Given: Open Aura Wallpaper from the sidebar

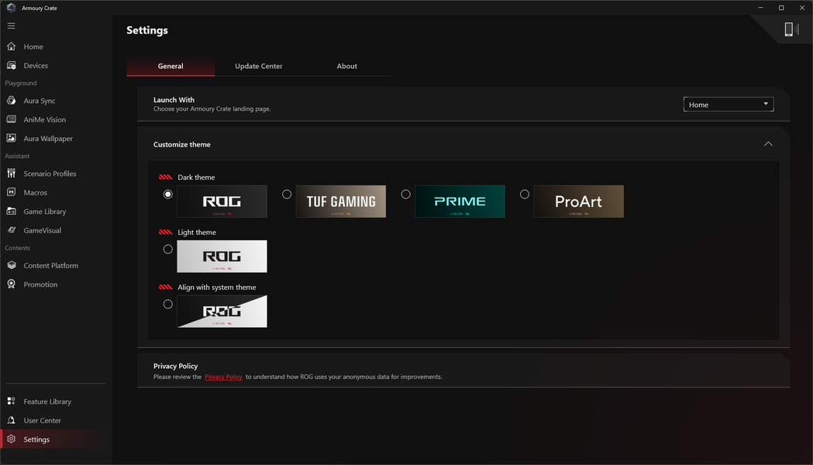Looking at the screenshot, I should pyautogui.click(x=48, y=139).
